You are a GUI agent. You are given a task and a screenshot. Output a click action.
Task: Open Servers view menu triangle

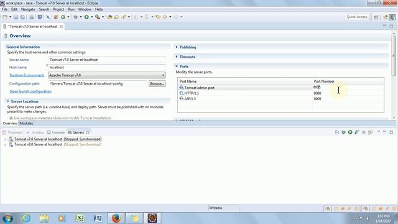click(378, 132)
